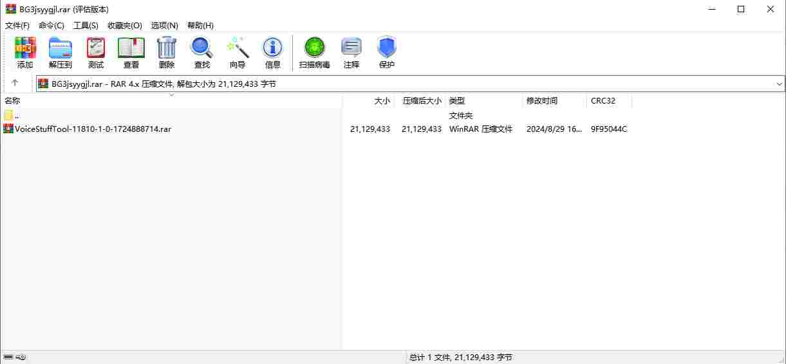Open the 文件(F) menu
This screenshot has width=786, height=364.
pyautogui.click(x=17, y=25)
